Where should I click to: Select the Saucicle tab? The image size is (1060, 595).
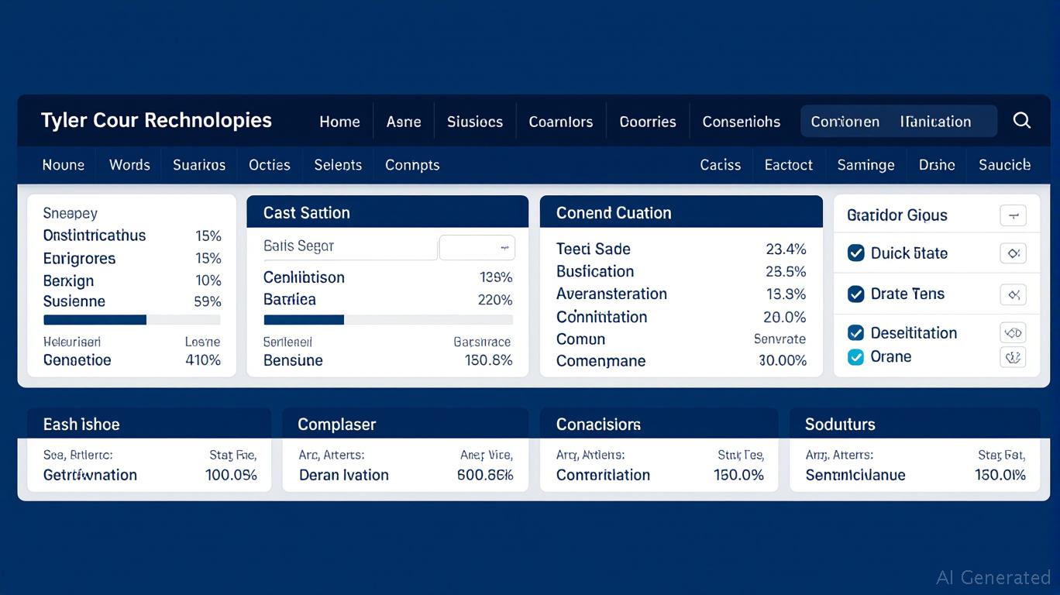click(1004, 165)
